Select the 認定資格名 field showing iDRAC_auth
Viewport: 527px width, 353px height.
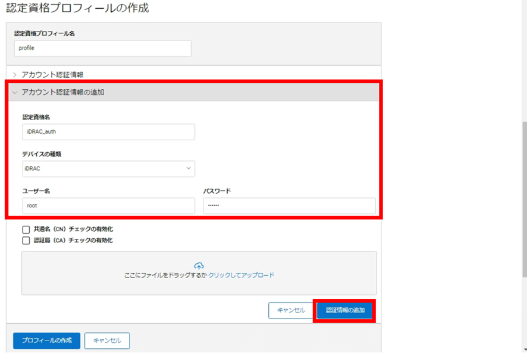click(109, 132)
